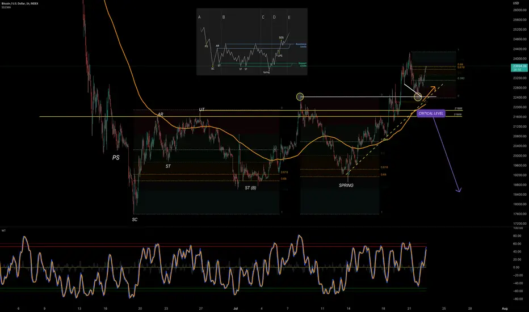
Task: Click 22400.00 on the price axis
Action: tap(520, 98)
